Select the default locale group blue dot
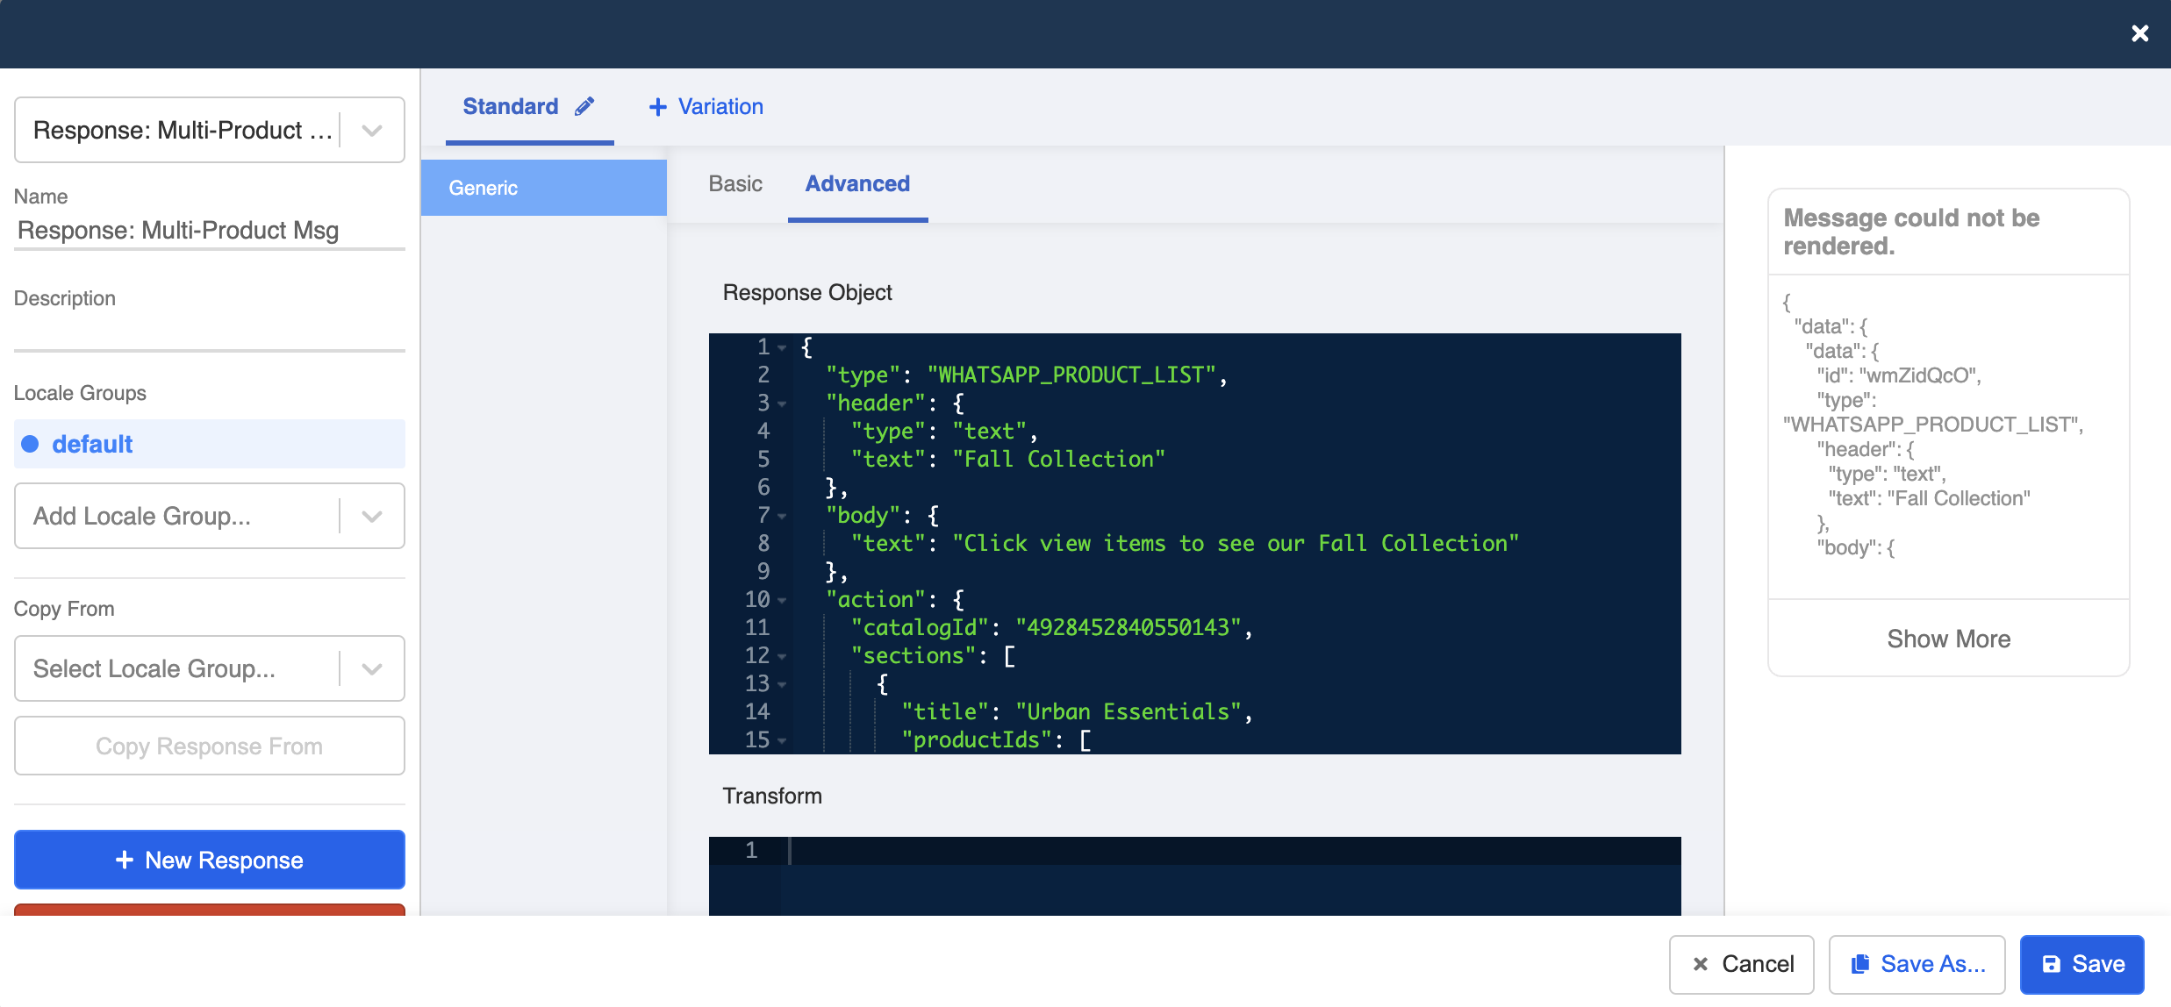The image size is (2171, 1007). tap(31, 444)
